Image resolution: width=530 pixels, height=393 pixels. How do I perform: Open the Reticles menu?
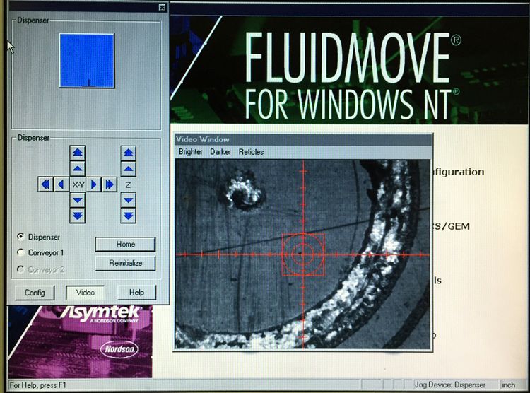point(251,152)
